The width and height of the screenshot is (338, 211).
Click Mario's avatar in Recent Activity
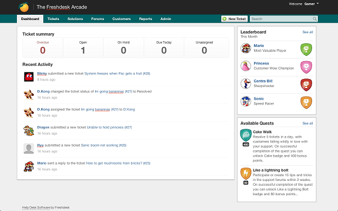pos(29,167)
